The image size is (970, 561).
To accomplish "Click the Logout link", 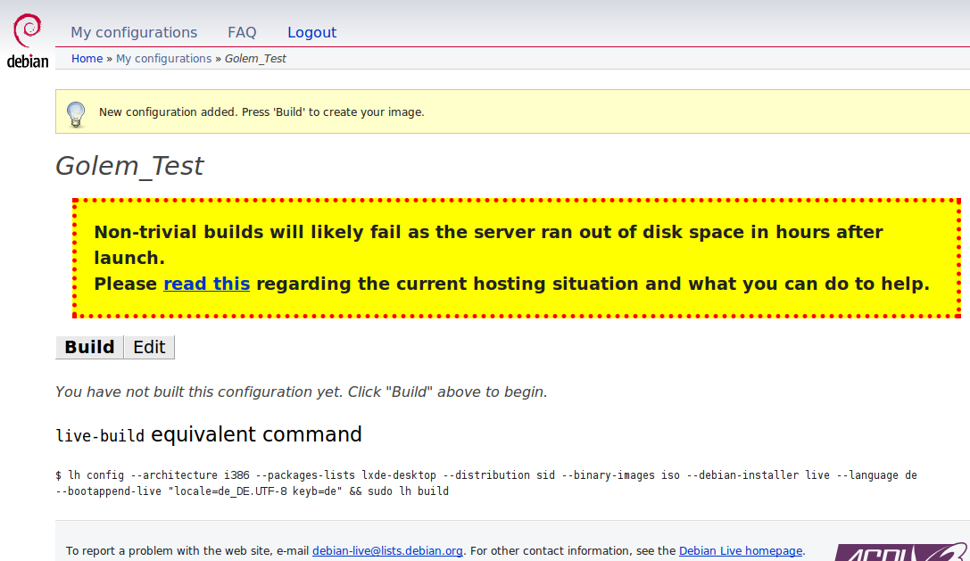I will tap(311, 32).
